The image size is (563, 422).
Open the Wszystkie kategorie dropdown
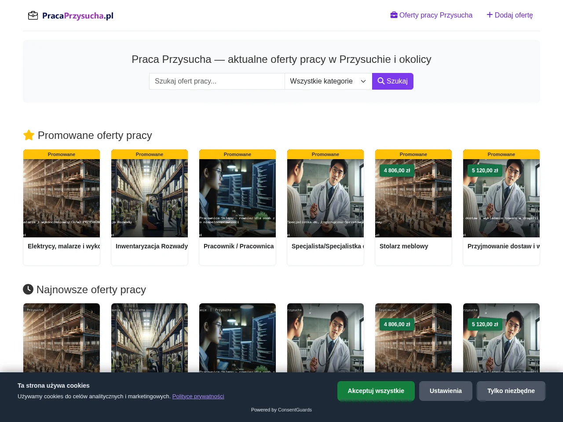click(x=328, y=81)
